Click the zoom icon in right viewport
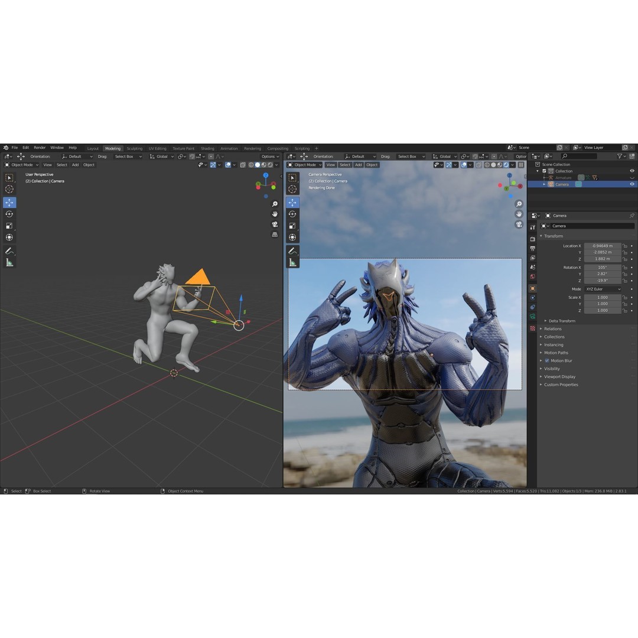Screen dimensions: 638x638 (x=519, y=204)
